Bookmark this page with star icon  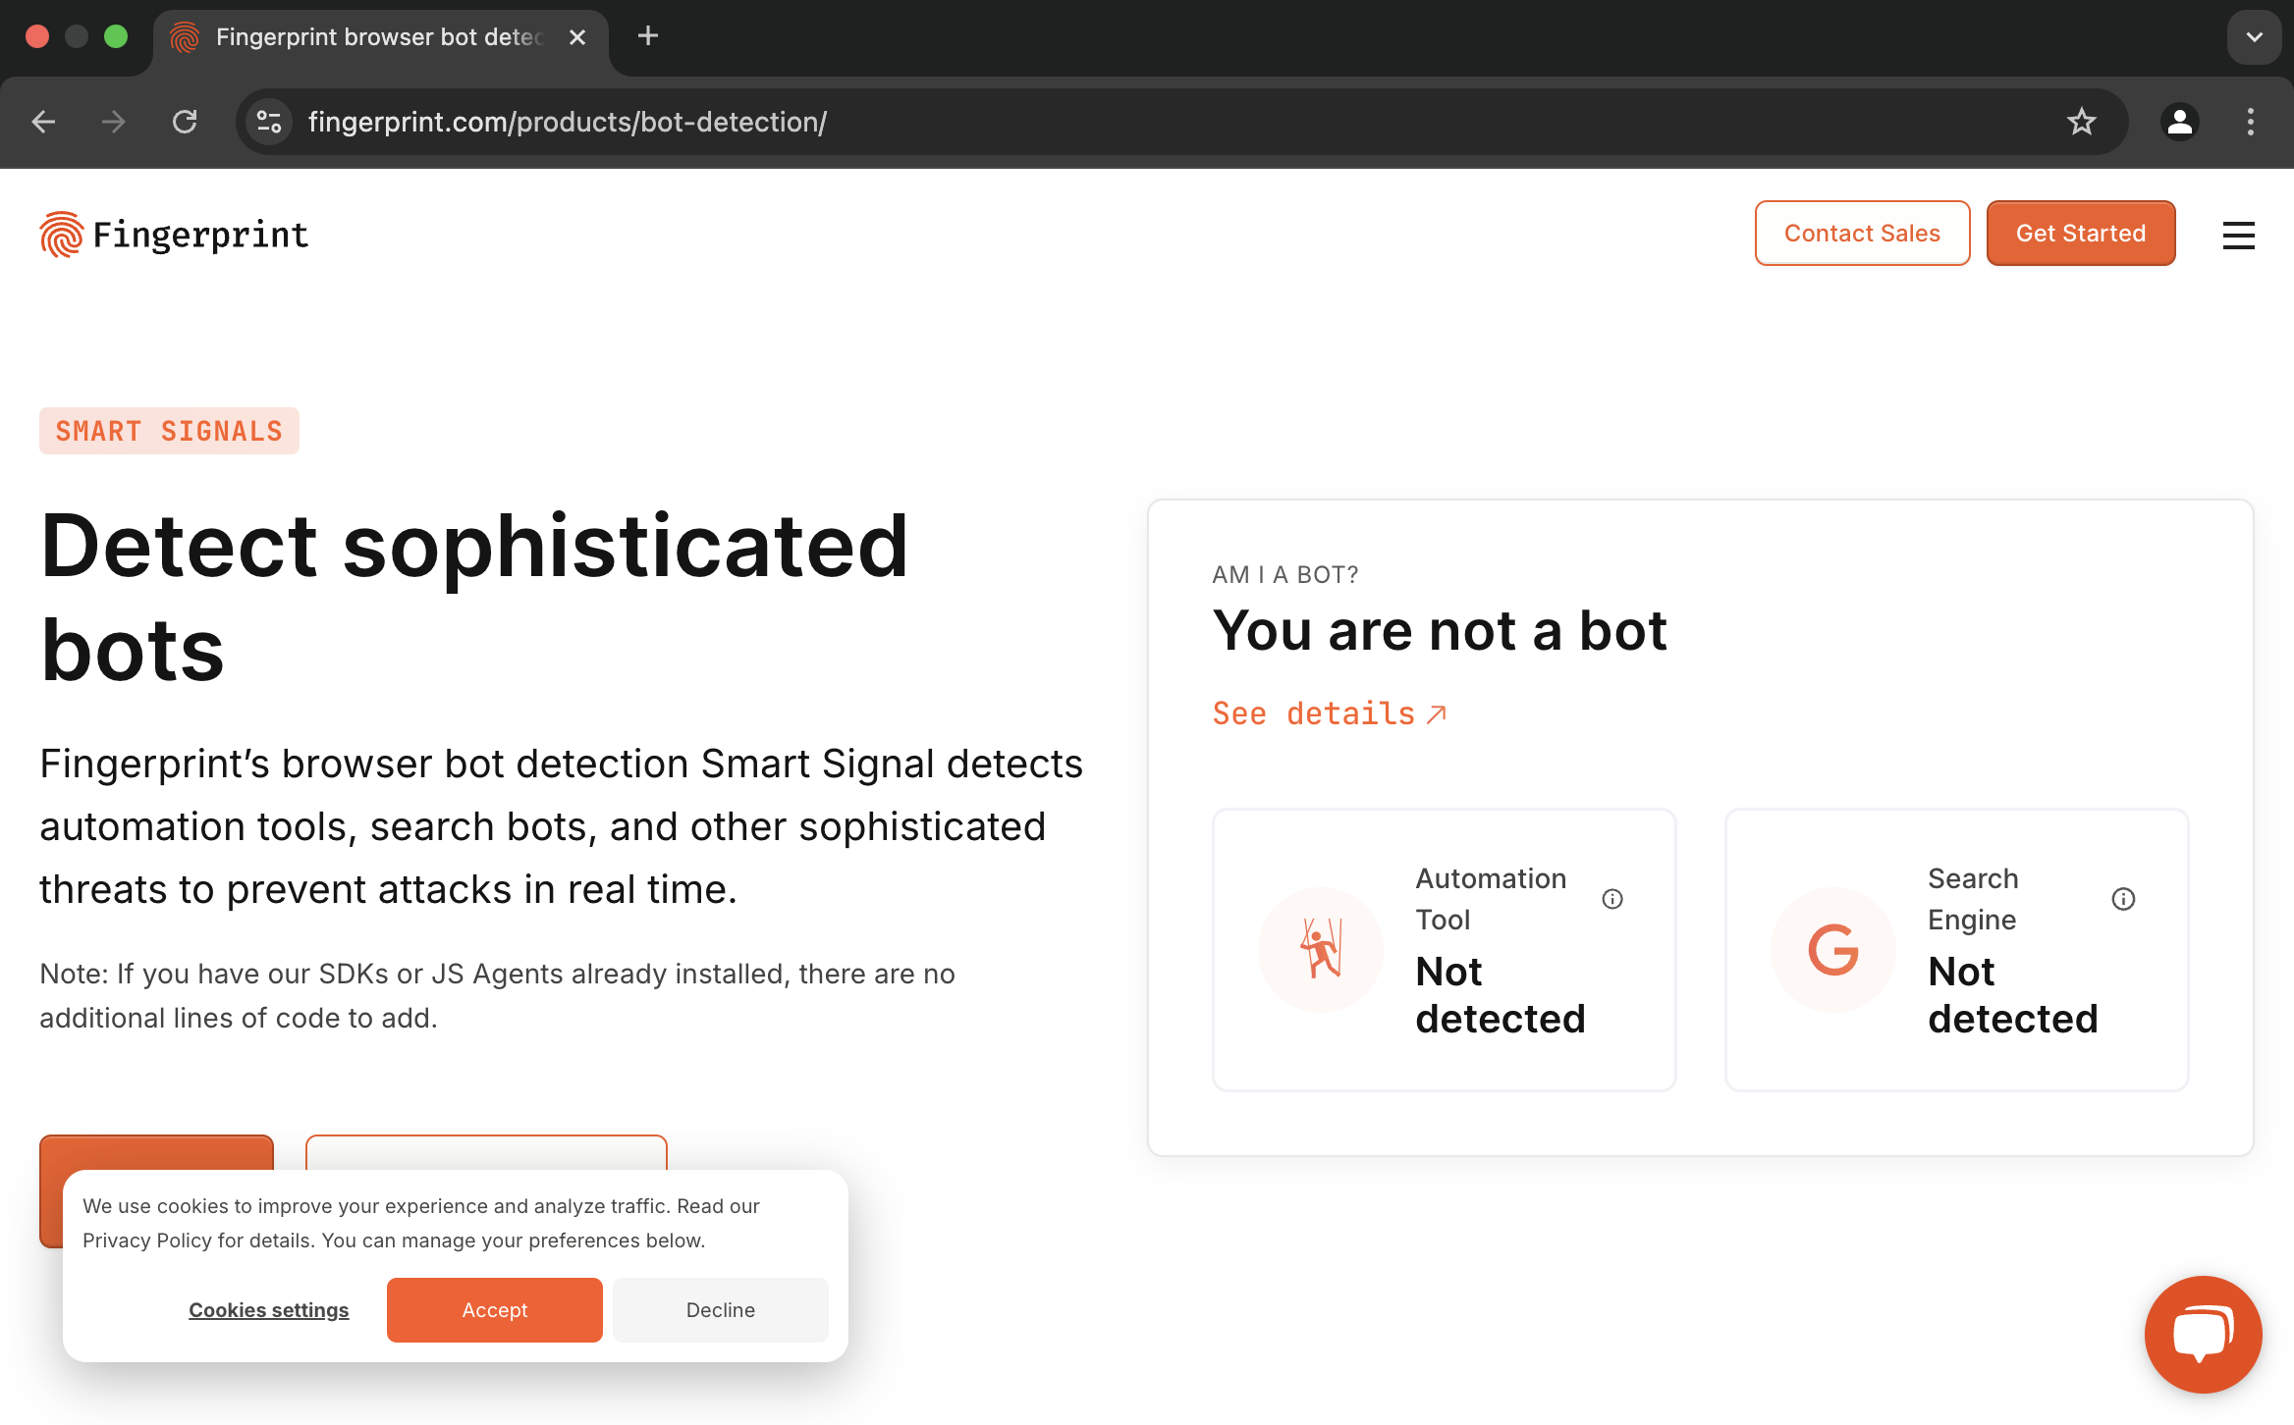pyautogui.click(x=2081, y=122)
